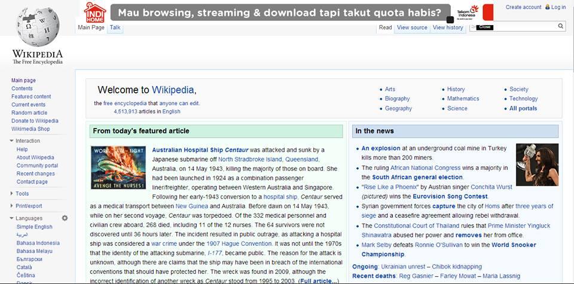Expand the Tools sidebar section
The image size is (574, 284).
[12, 194]
